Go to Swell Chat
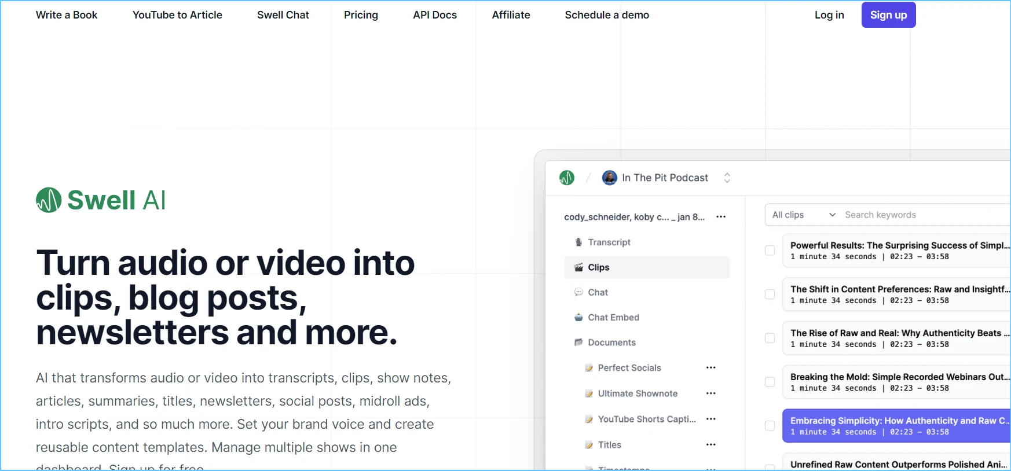Image resolution: width=1011 pixels, height=471 pixels. point(283,15)
